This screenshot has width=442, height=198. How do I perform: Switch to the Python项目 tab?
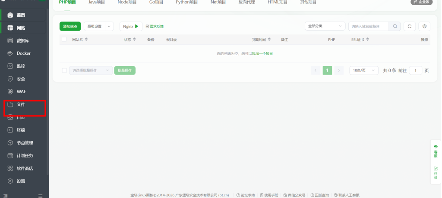[186, 2]
